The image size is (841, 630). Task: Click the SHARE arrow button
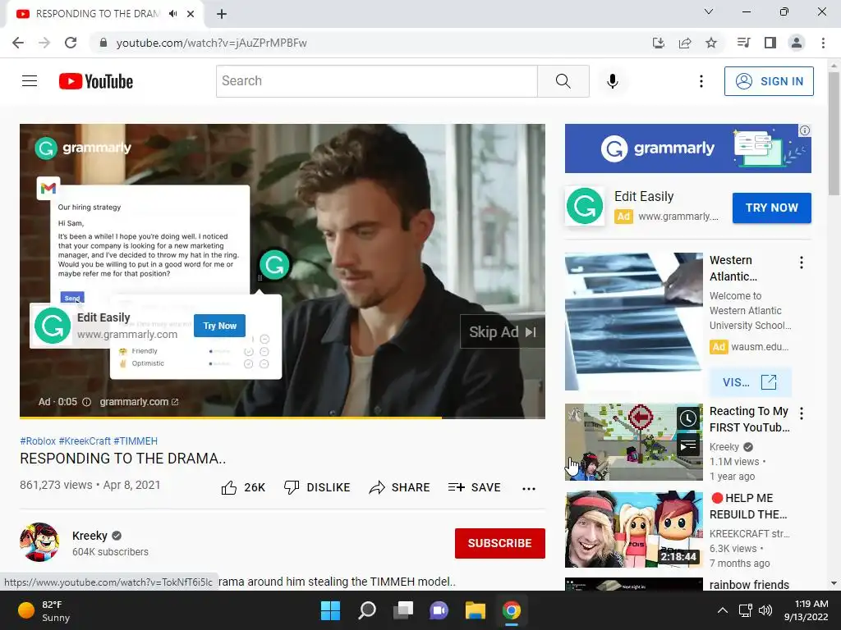tap(400, 487)
